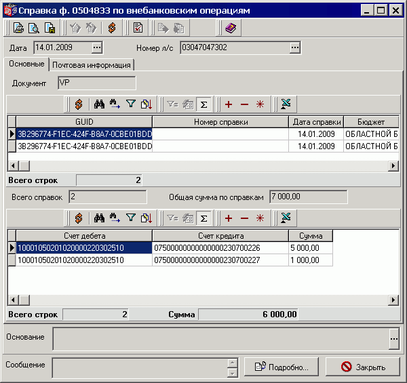
Task: Click the Закрыть button
Action: click(363, 367)
